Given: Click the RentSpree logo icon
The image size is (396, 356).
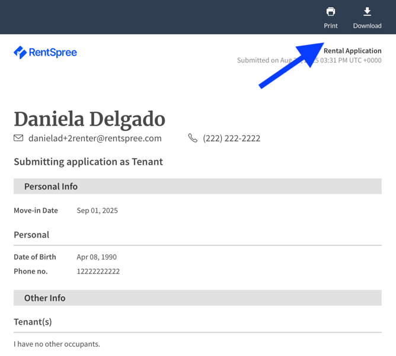Looking at the screenshot, I should point(20,53).
